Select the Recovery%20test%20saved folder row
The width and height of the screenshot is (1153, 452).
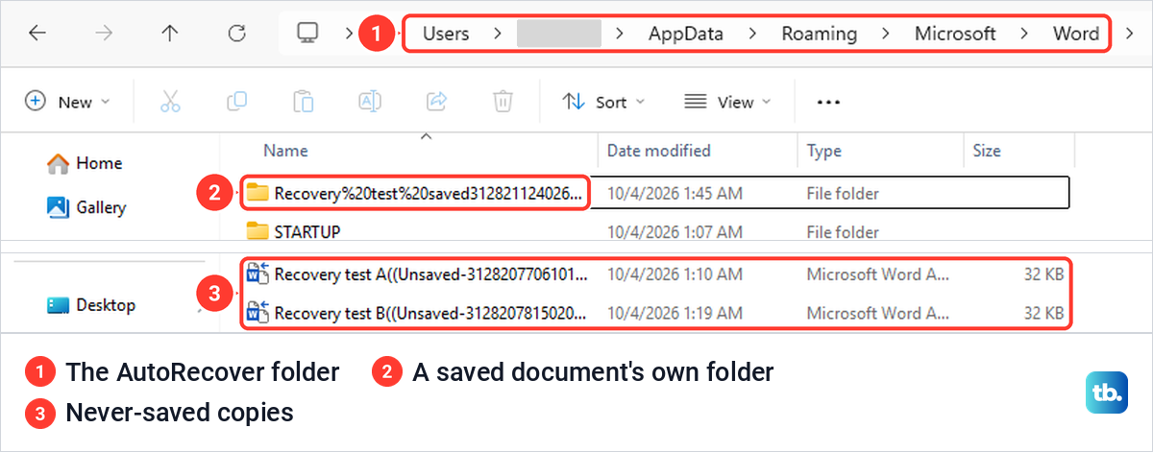click(x=653, y=193)
